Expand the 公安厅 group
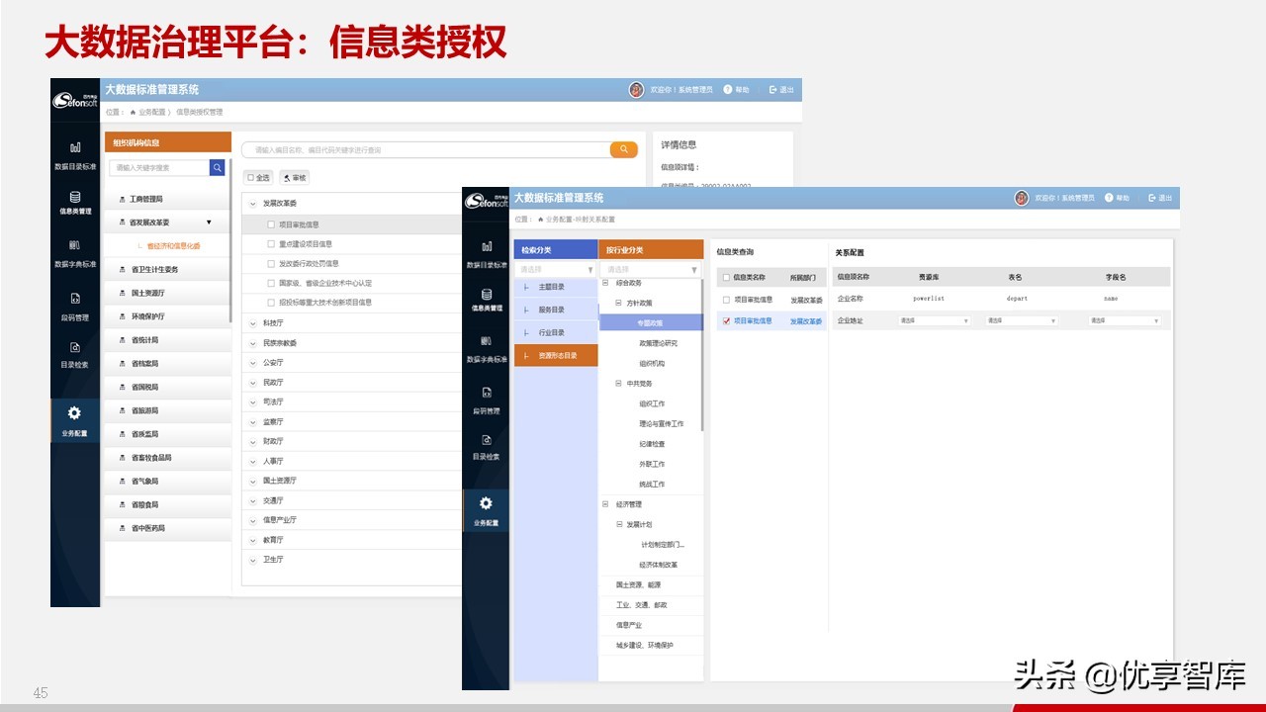 [x=253, y=363]
